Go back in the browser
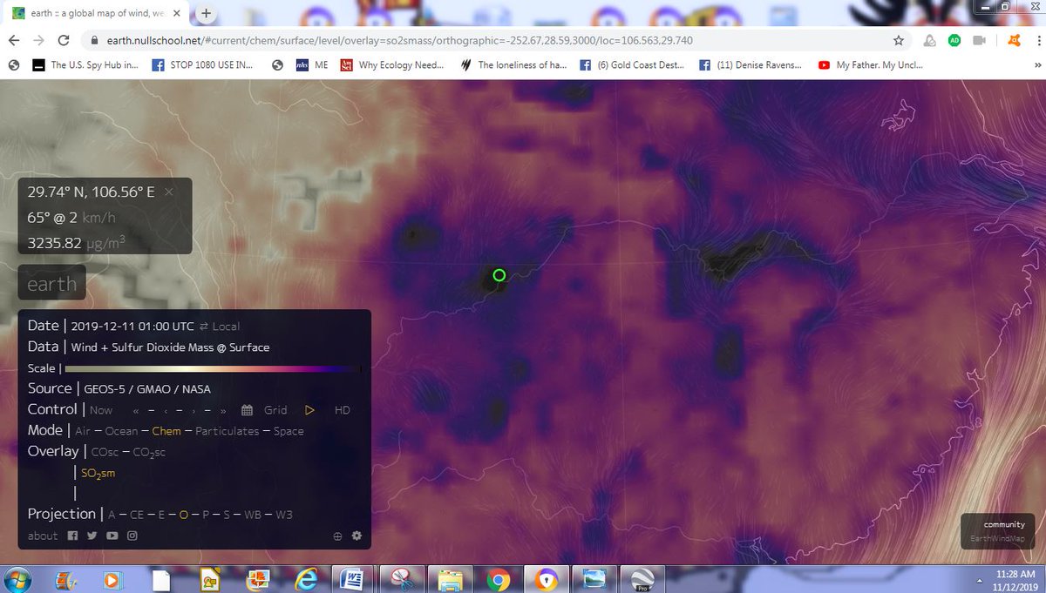Screen dimensions: 1046x593 (14, 40)
